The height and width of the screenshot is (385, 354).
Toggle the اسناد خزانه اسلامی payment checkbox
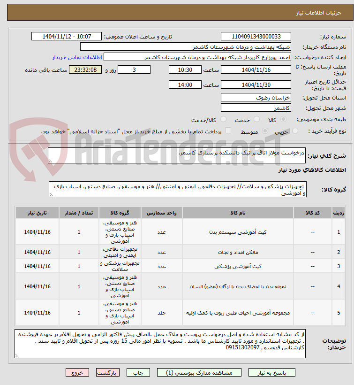click(x=228, y=131)
